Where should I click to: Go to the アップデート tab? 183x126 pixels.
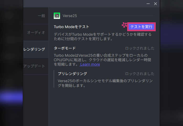(34, 66)
